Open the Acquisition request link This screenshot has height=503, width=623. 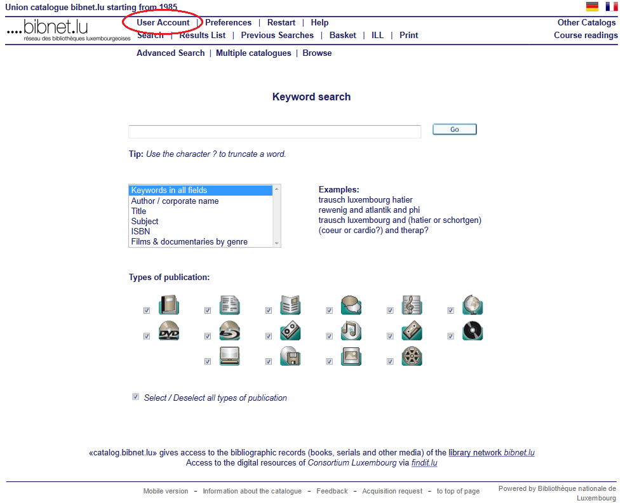(x=392, y=491)
